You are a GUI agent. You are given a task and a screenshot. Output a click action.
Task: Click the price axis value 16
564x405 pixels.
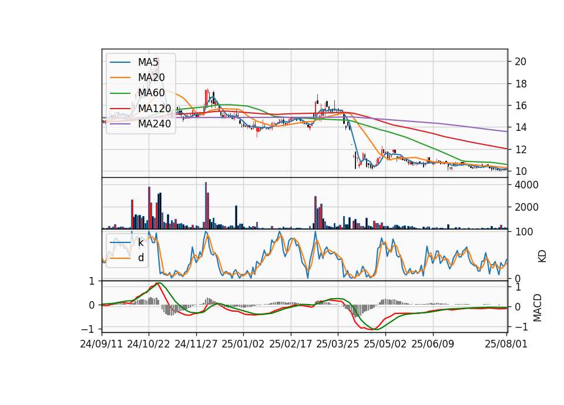click(521, 106)
